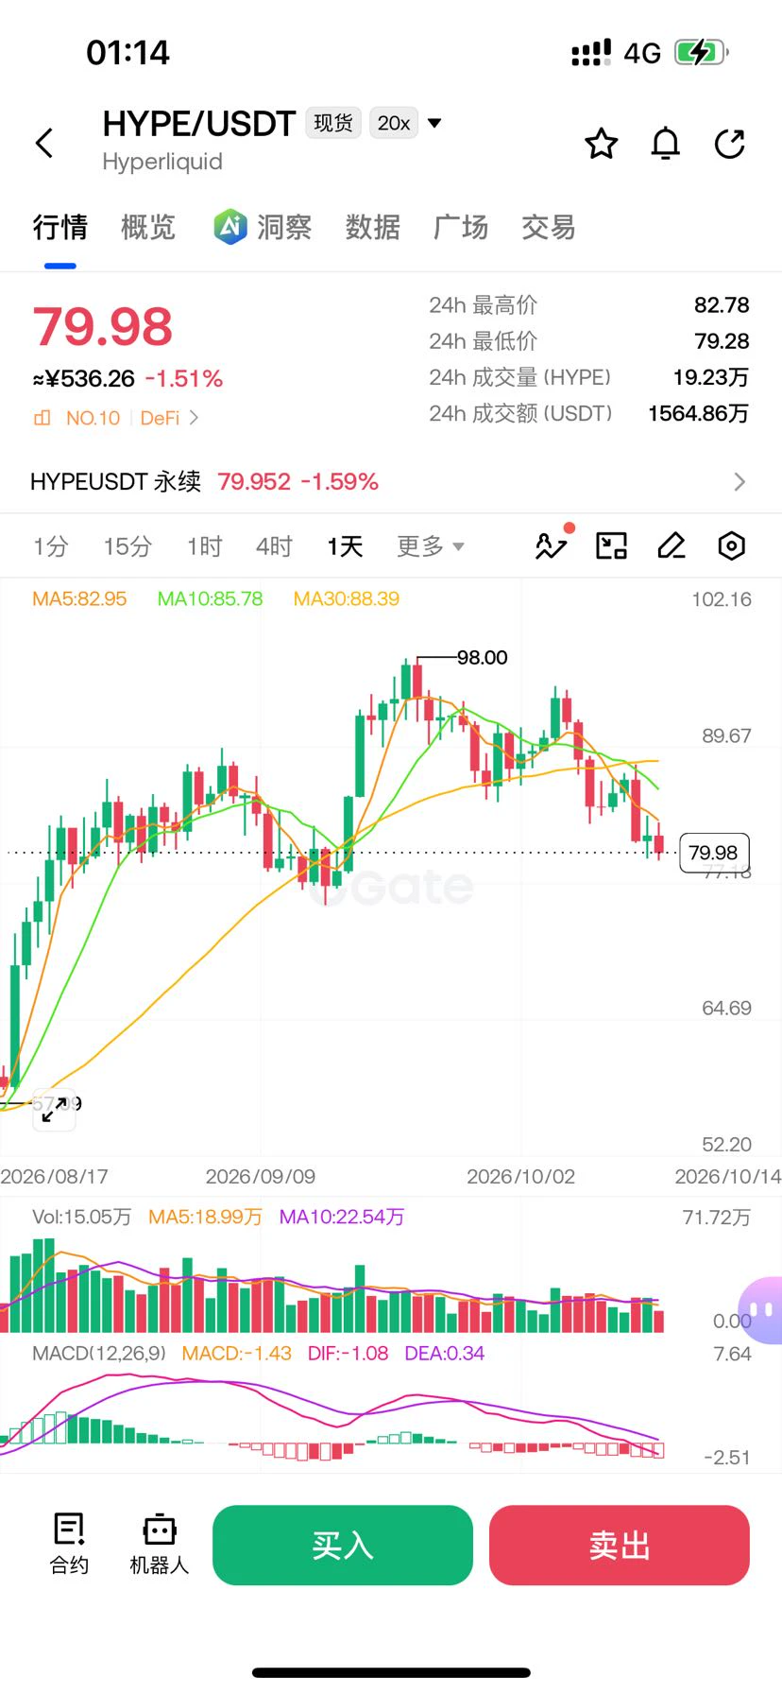Open the 合约 contracts icon
This screenshot has height=1694, width=782.
[x=69, y=1545]
